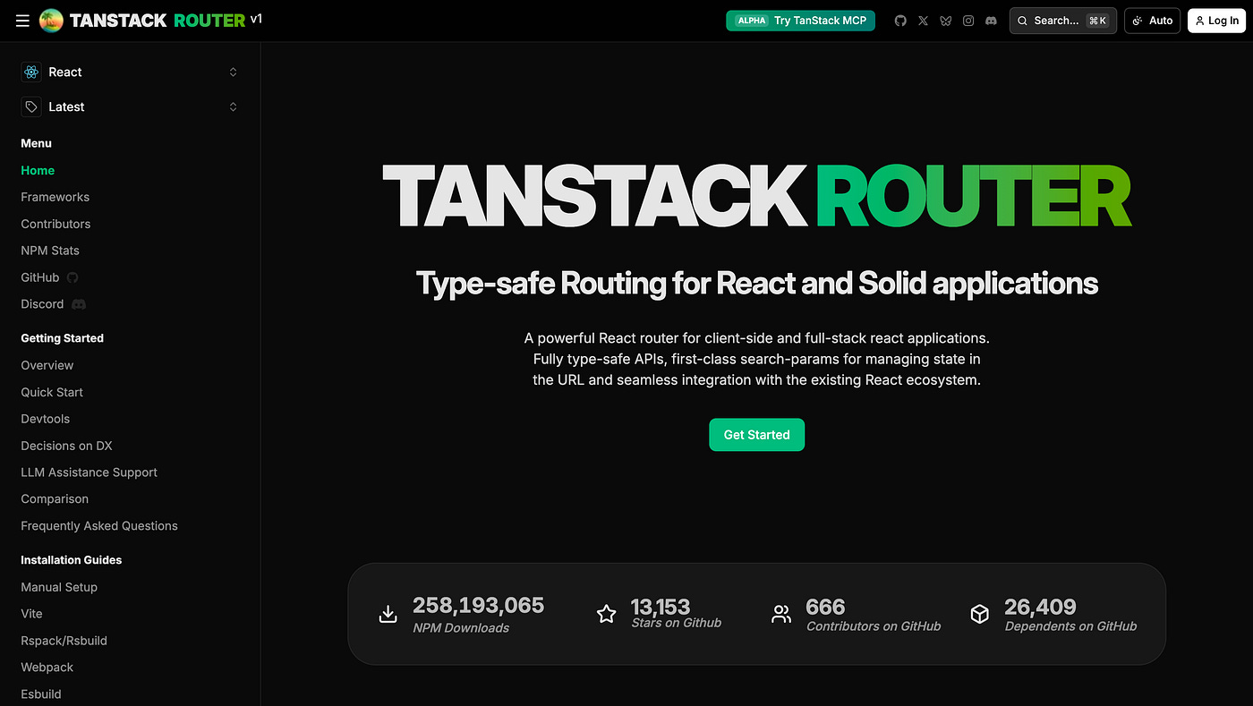The image size is (1253, 706).
Task: Open NPM Stats in the sidebar menu
Action: pos(50,251)
